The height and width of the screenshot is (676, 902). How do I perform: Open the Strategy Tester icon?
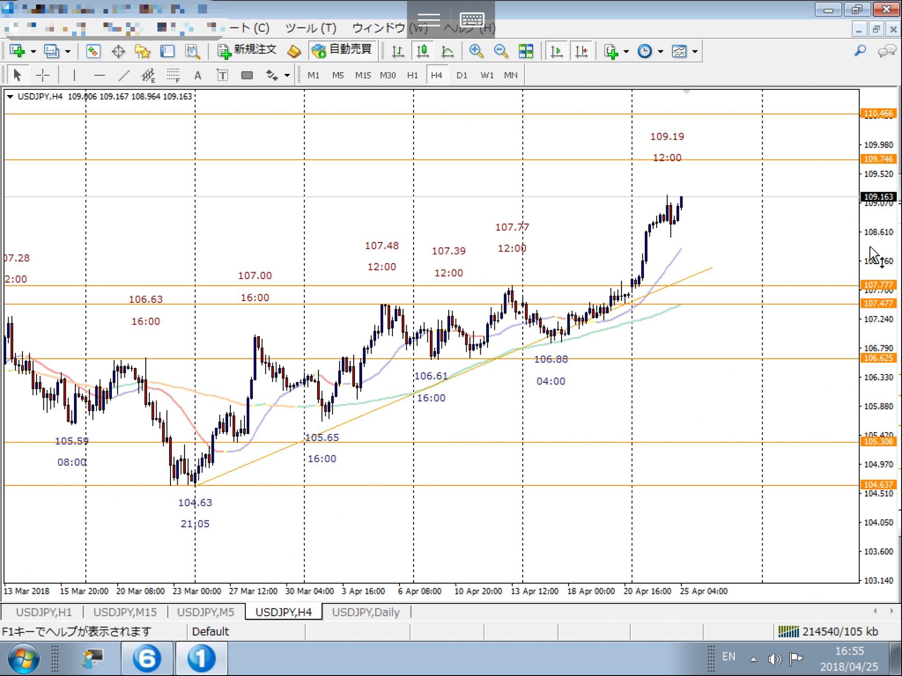193,51
